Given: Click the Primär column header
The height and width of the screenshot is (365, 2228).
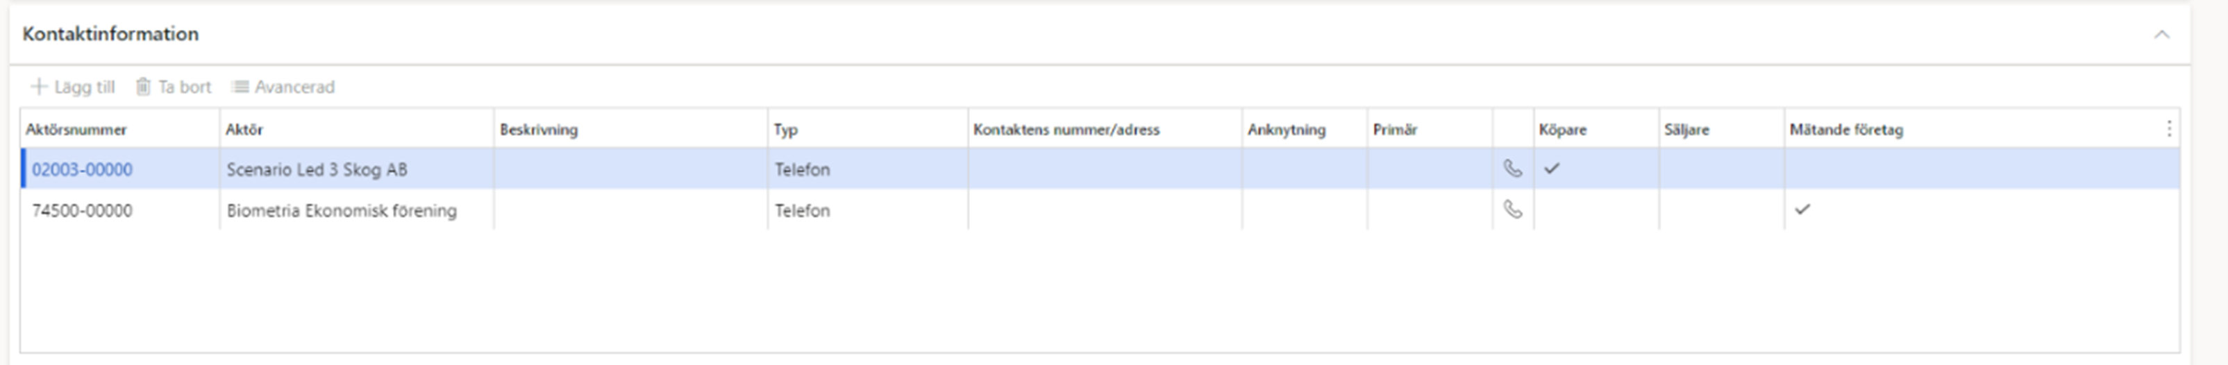Looking at the screenshot, I should click(x=1395, y=130).
